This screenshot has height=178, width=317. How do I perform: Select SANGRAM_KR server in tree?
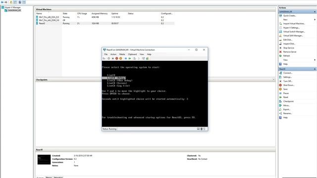[x=13, y=10]
